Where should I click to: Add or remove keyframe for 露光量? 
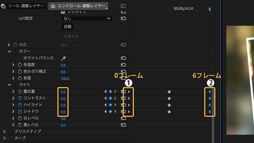coord(110,92)
